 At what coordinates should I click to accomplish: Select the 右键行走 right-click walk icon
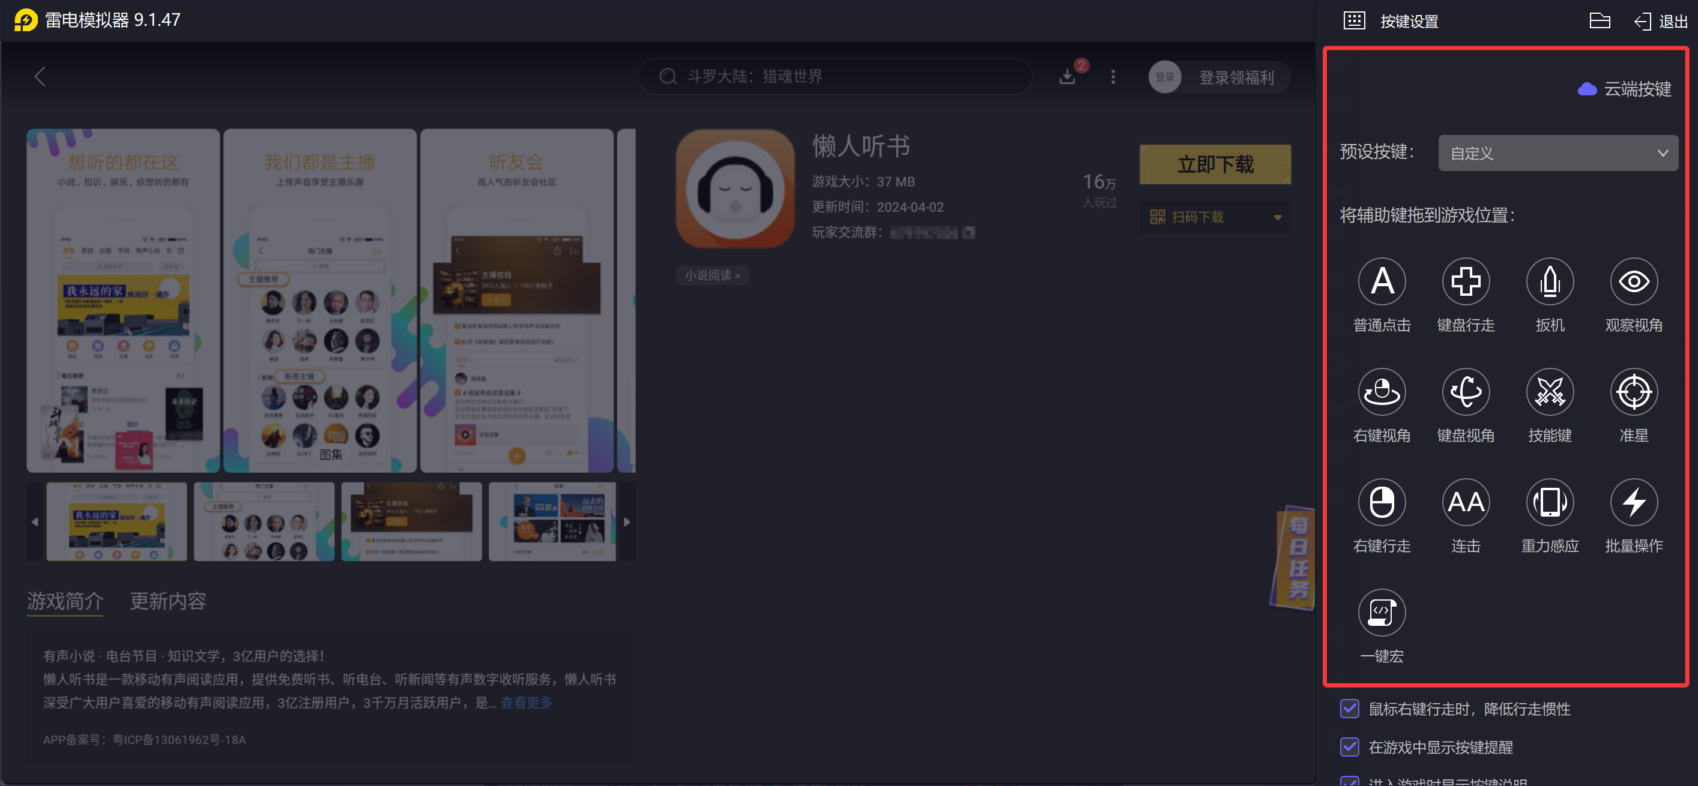coord(1382,502)
